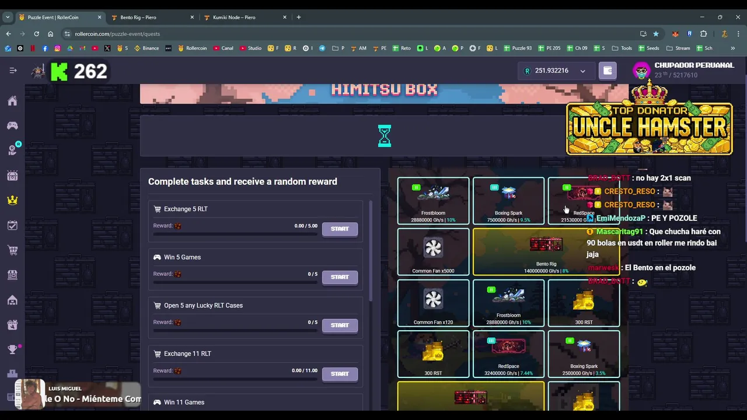The width and height of the screenshot is (747, 420).
Task: Open the Binance bookmark
Action: click(x=146, y=48)
